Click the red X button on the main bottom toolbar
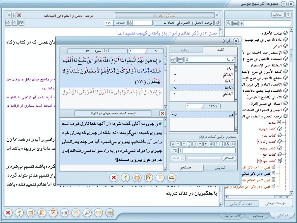 (8, 213)
